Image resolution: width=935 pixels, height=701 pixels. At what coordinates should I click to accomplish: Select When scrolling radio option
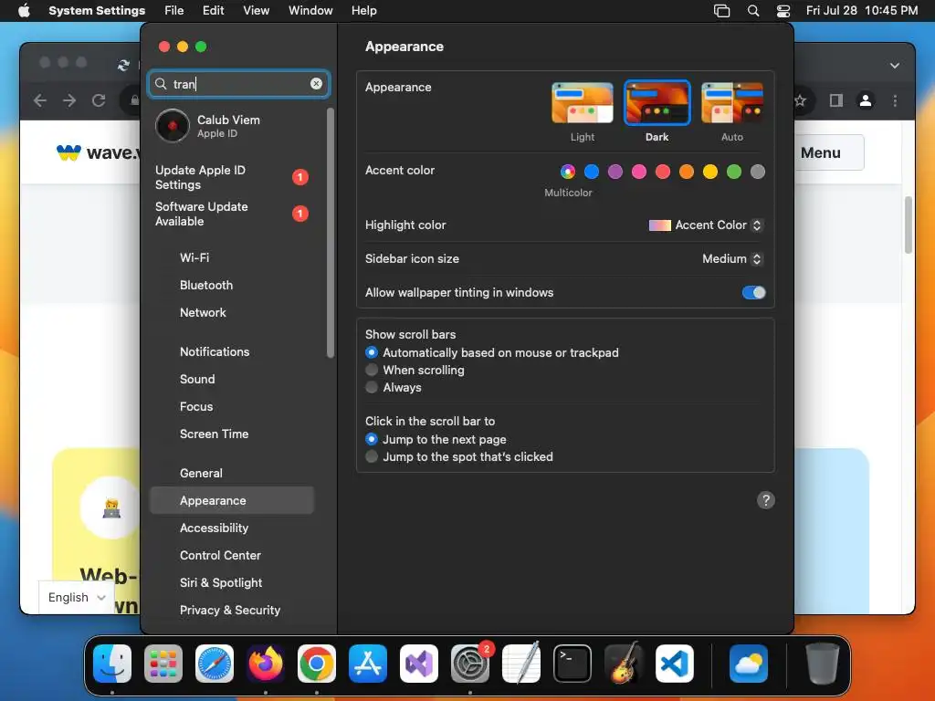coord(372,370)
